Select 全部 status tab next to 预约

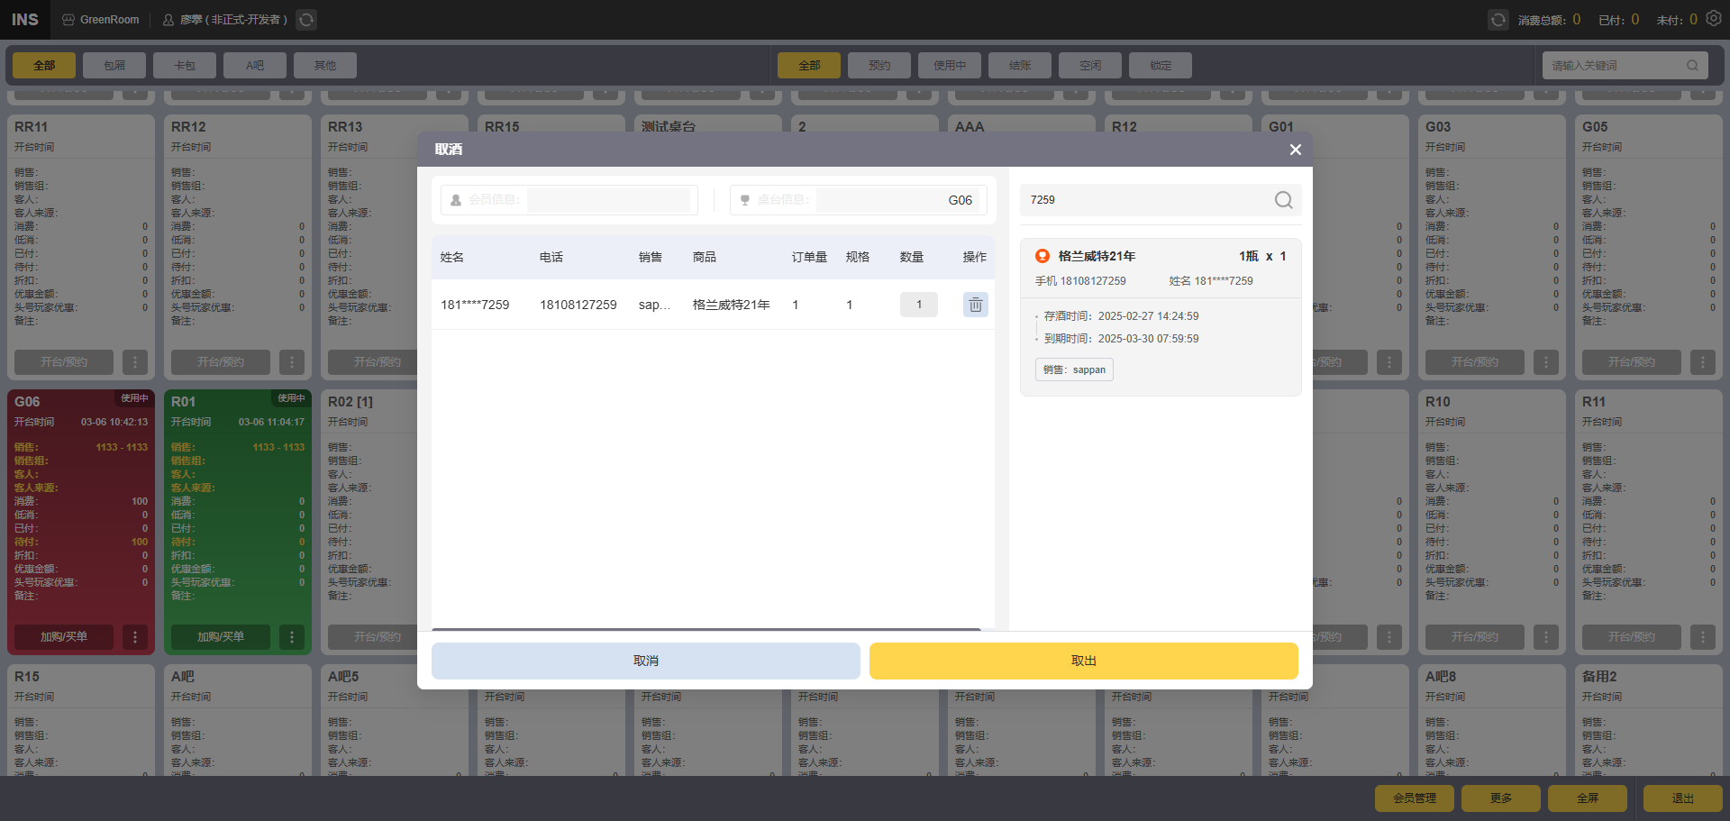point(809,65)
